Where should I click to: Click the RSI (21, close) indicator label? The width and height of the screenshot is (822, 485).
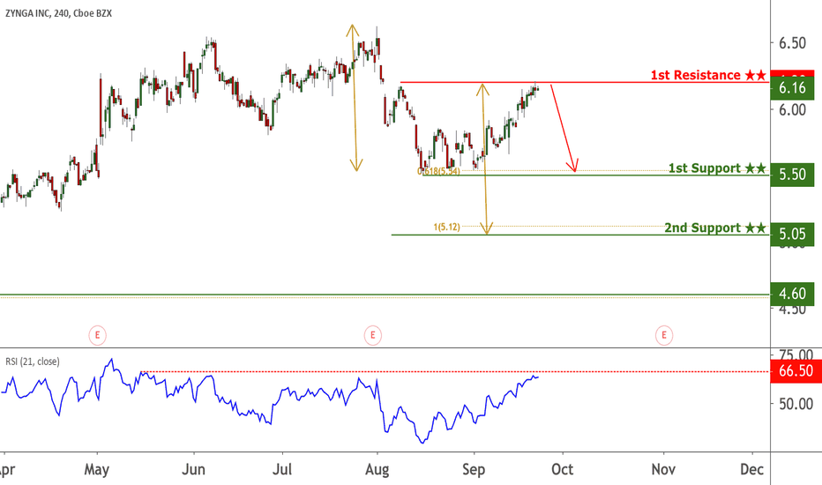coord(33,362)
